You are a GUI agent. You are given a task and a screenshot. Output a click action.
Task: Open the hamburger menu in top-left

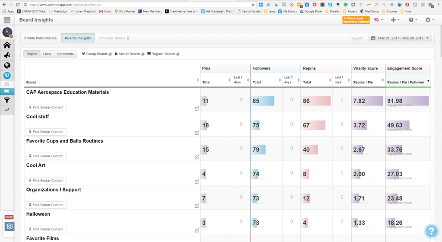tap(7, 20)
